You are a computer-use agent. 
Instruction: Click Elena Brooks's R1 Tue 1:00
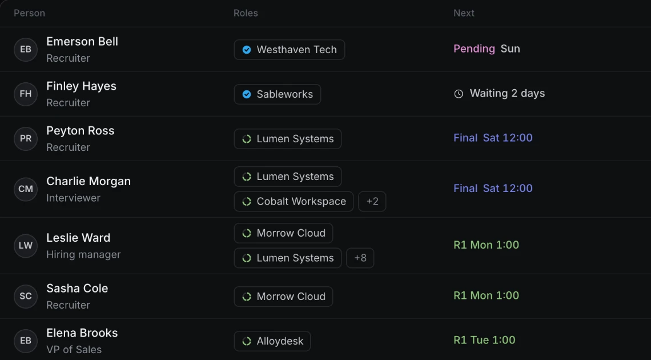484,340
